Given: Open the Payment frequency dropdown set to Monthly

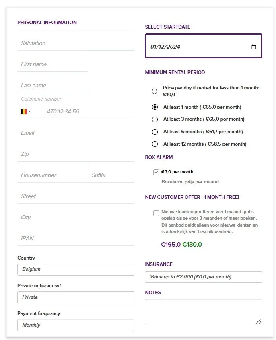Looking at the screenshot, I should pyautogui.click(x=76, y=325).
